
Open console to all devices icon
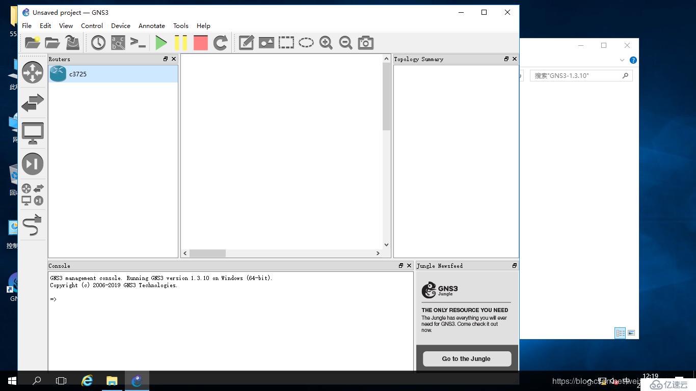tap(138, 43)
